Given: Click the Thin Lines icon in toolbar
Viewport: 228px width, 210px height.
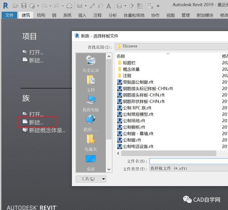Looking at the screenshot, I should 140,6.
